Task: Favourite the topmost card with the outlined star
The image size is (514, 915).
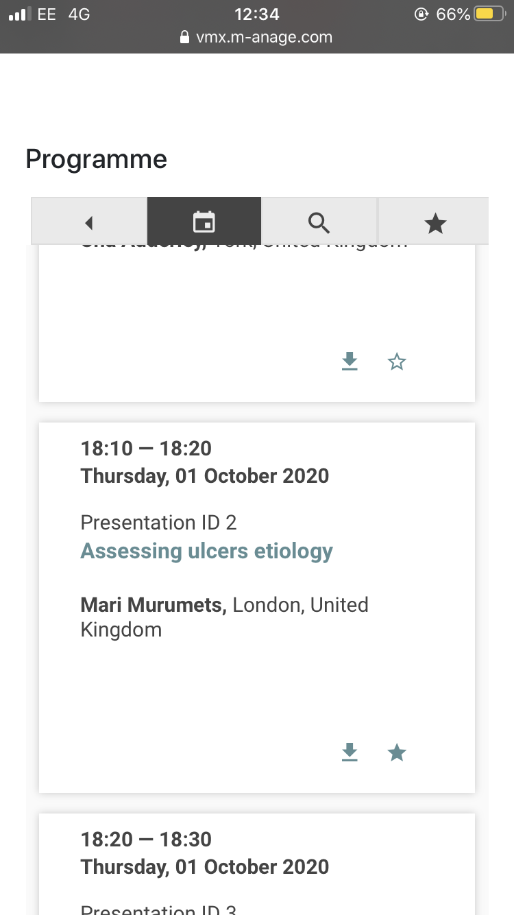Action: [397, 361]
